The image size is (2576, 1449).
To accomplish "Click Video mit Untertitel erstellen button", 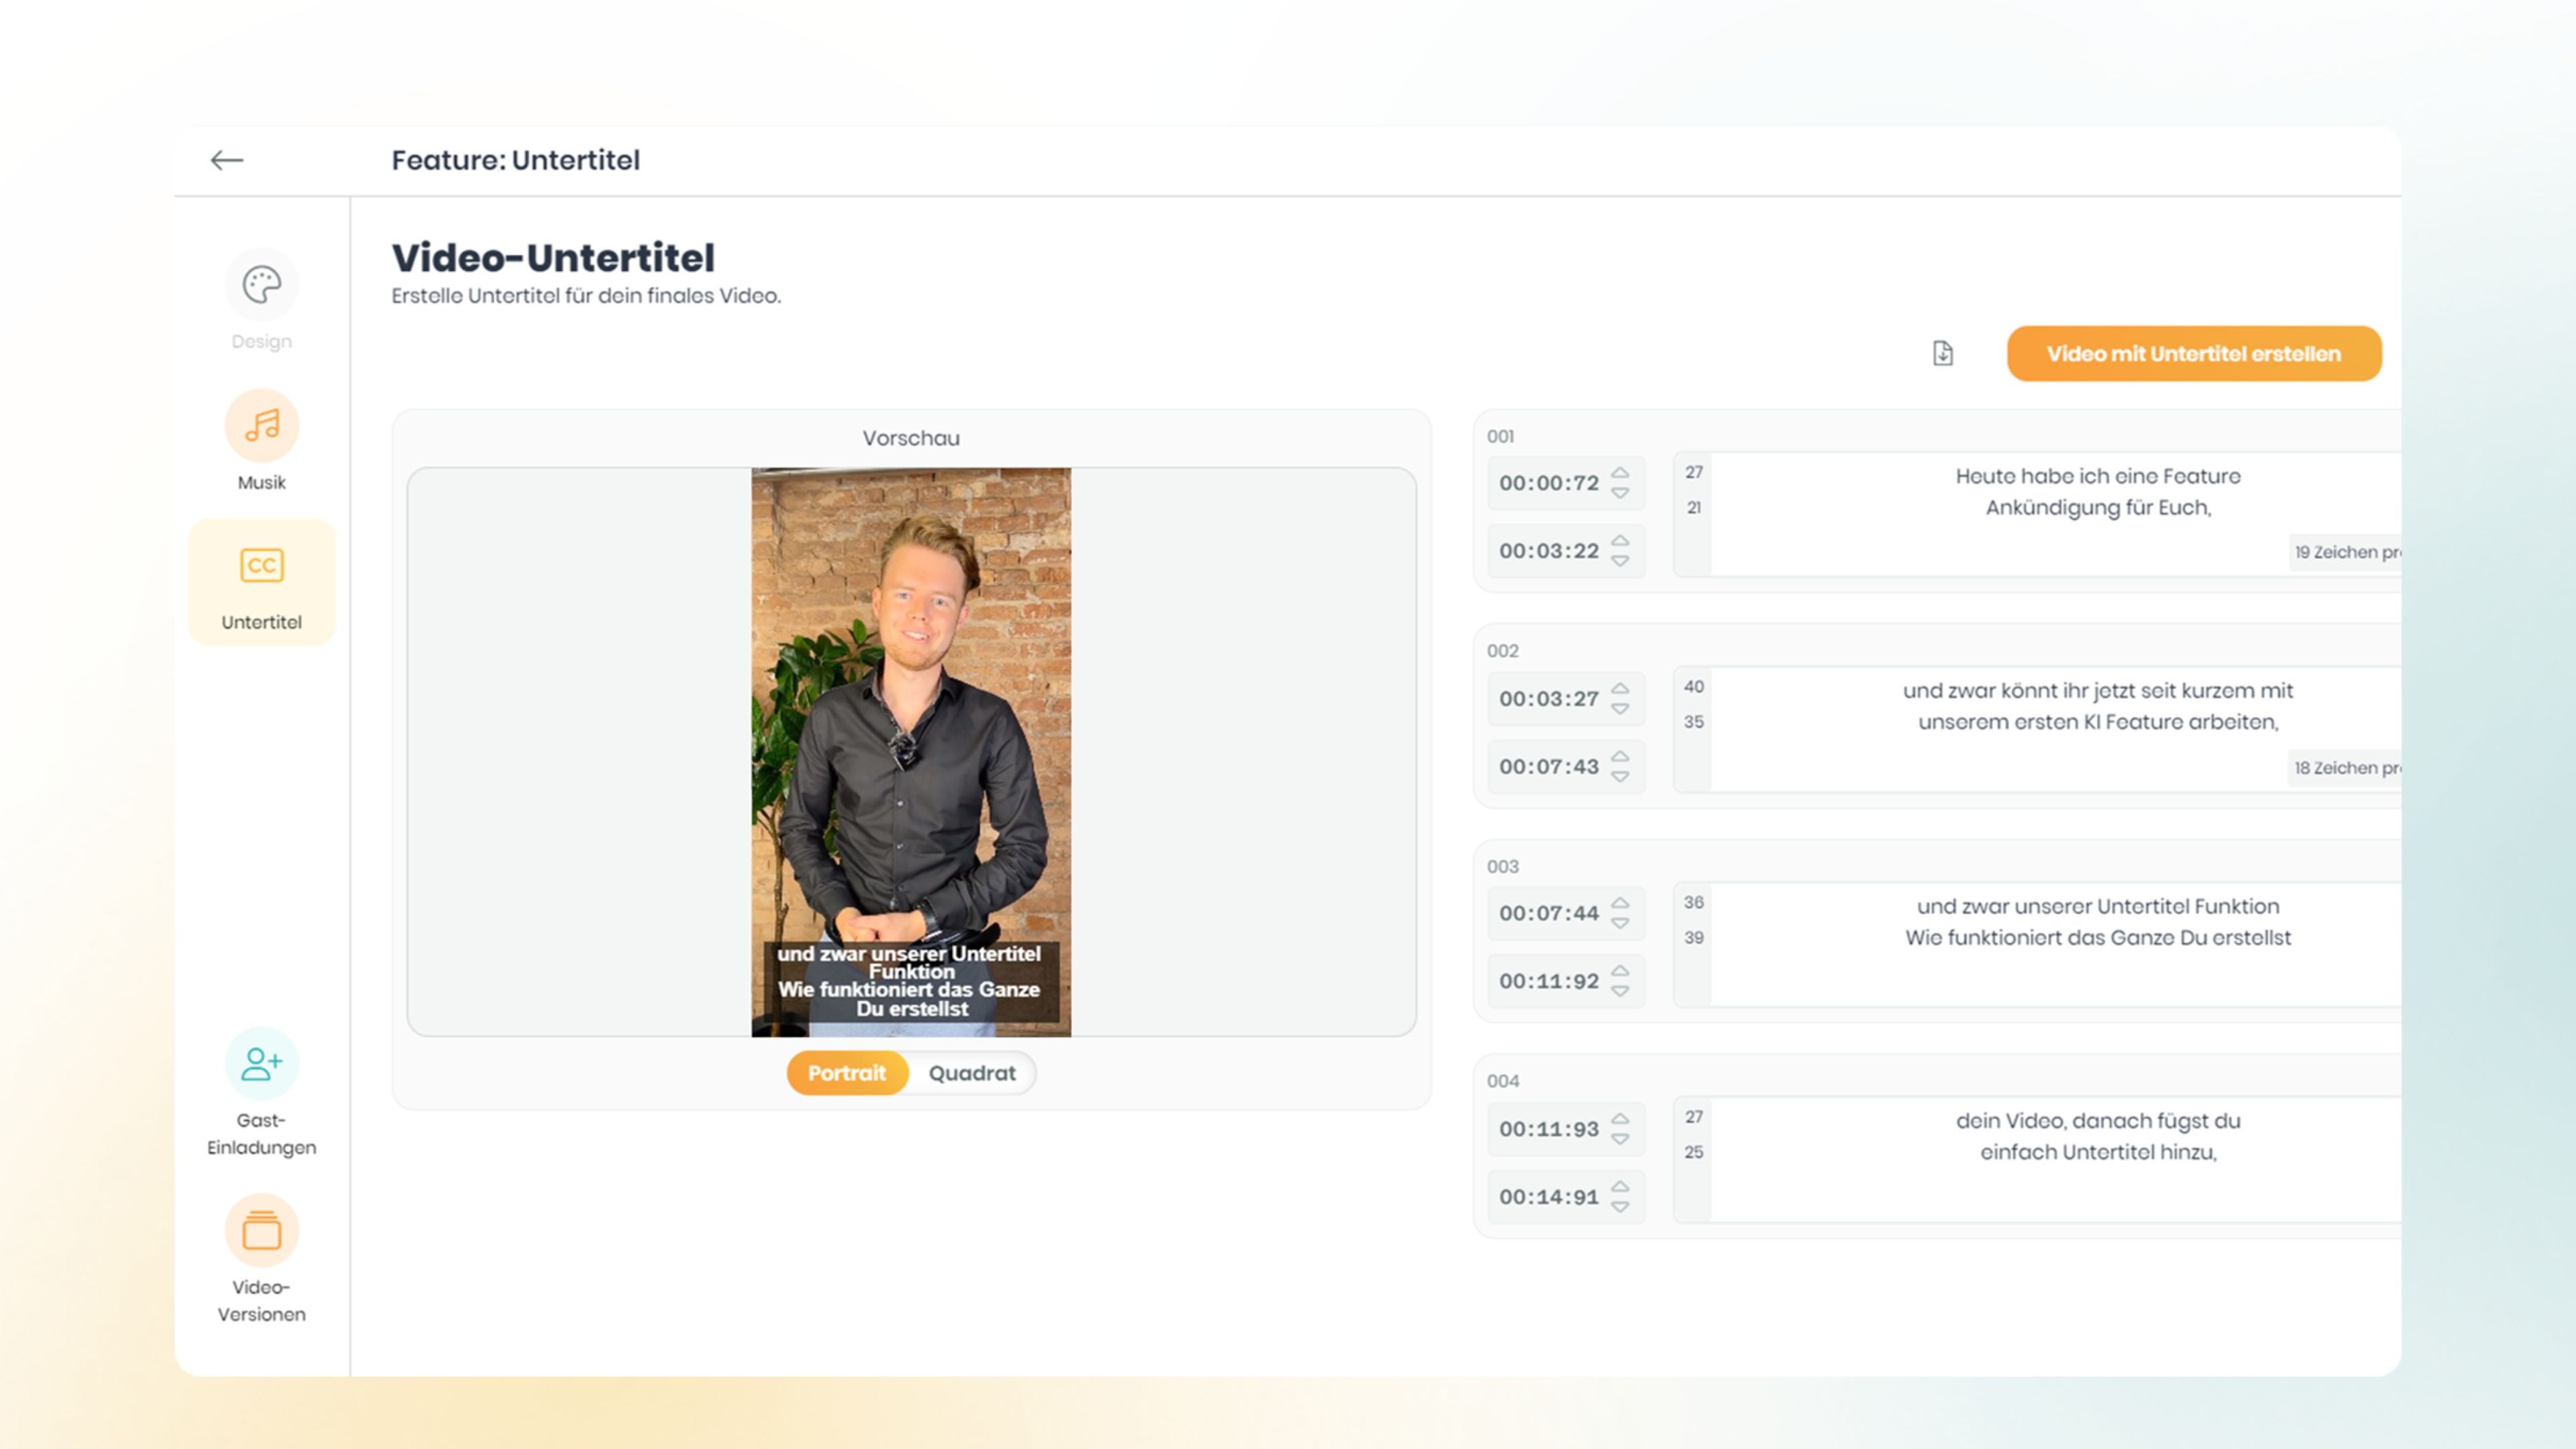I will pos(2193,353).
